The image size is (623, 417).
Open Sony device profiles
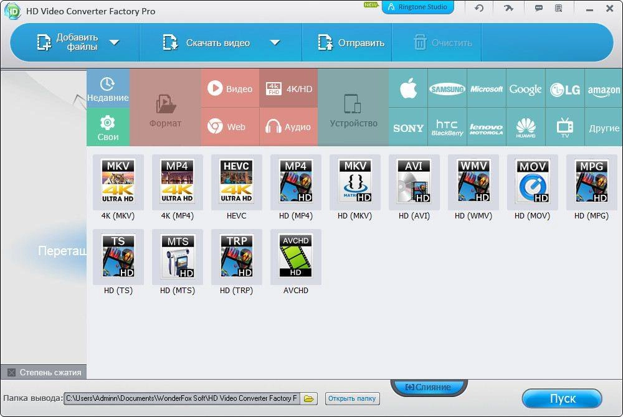pyautogui.click(x=408, y=127)
